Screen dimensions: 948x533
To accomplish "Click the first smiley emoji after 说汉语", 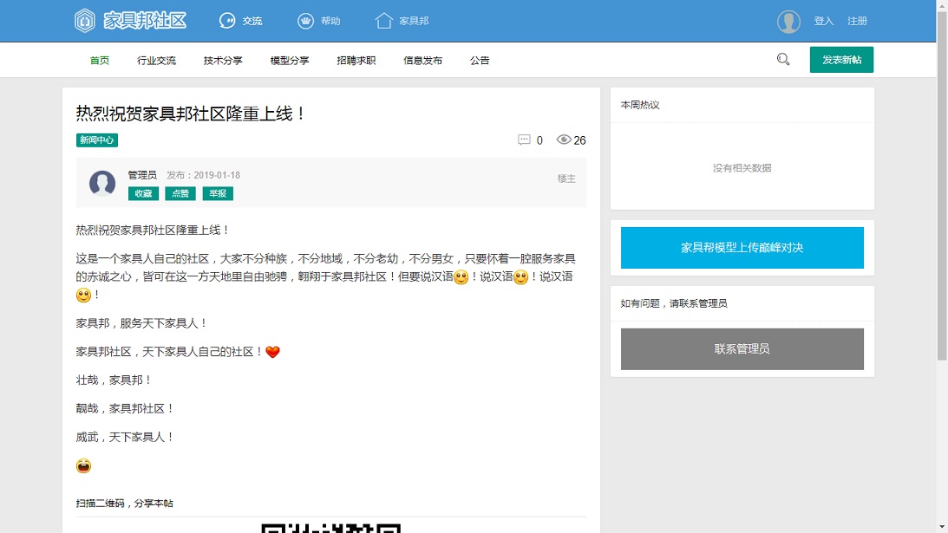I will coord(461,277).
